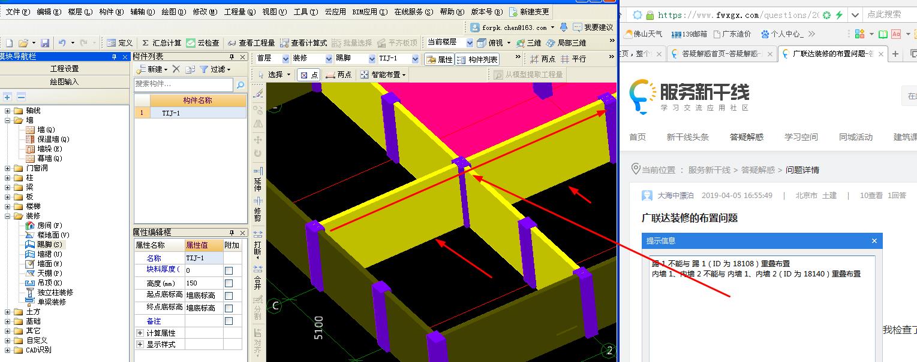Click the delete X icon in 构件列表
The width and height of the screenshot is (917, 362).
click(x=176, y=69)
